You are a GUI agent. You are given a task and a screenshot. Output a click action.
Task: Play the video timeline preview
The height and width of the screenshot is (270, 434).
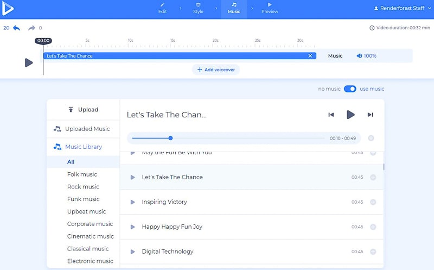point(29,62)
